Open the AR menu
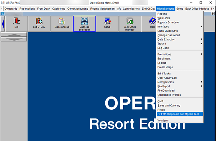This screenshot has height=141, width=216. click(119, 9)
